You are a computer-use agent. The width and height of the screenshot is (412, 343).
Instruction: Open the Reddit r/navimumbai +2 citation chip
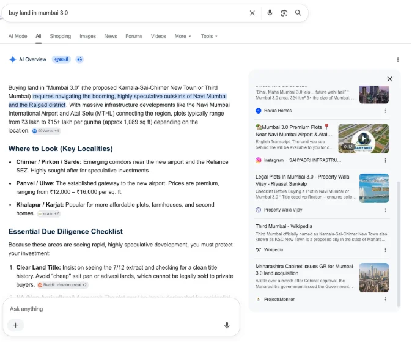(x=62, y=285)
